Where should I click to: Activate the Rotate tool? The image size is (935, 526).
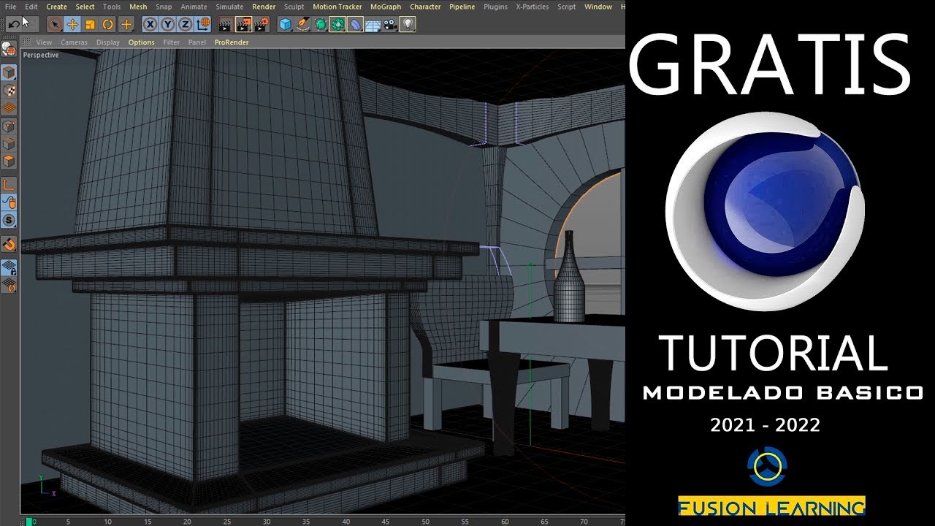(x=108, y=24)
